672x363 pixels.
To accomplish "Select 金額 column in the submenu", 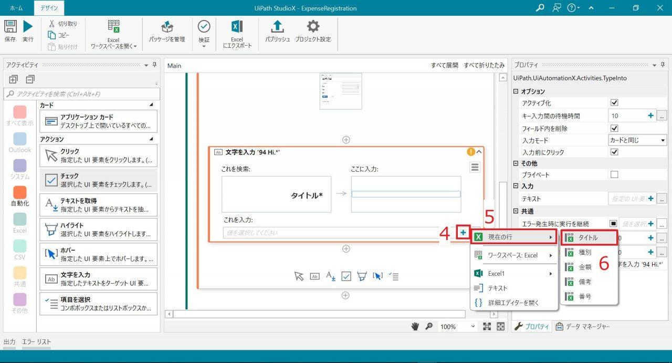I will coord(589,267).
